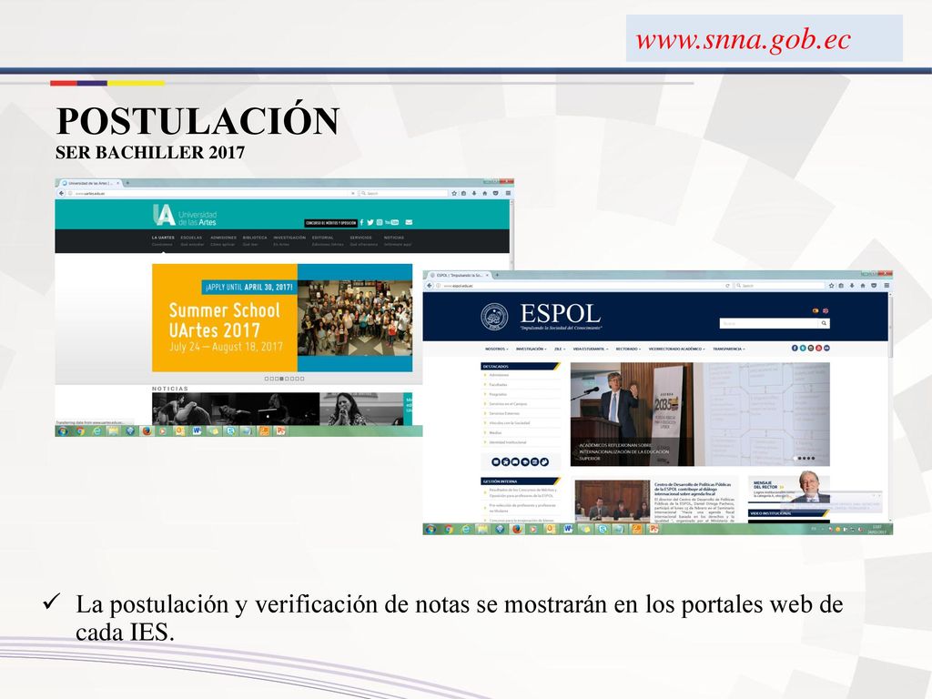Open the UArtes Facebook icon

pyautogui.click(x=361, y=222)
